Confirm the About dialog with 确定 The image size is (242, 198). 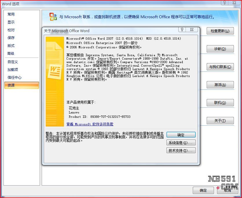click(x=181, y=135)
